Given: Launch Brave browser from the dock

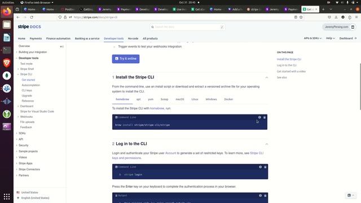Looking at the screenshot, I should coord(7,63).
